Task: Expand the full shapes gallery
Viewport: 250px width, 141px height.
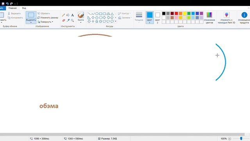Action: click(x=116, y=21)
